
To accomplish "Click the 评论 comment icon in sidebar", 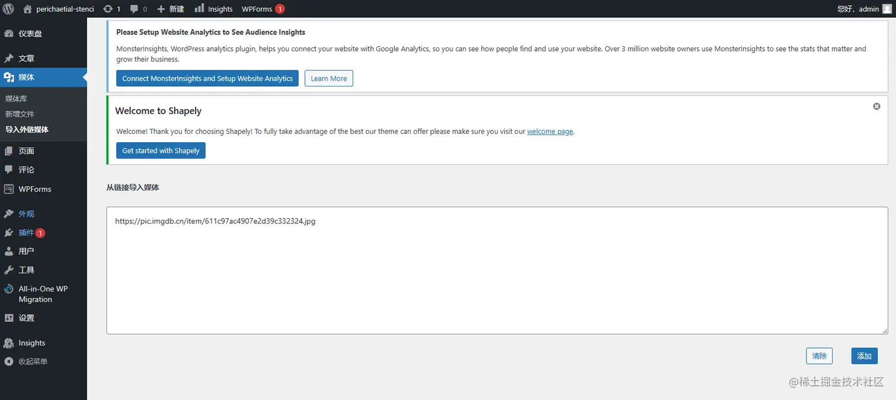I will click(9, 169).
